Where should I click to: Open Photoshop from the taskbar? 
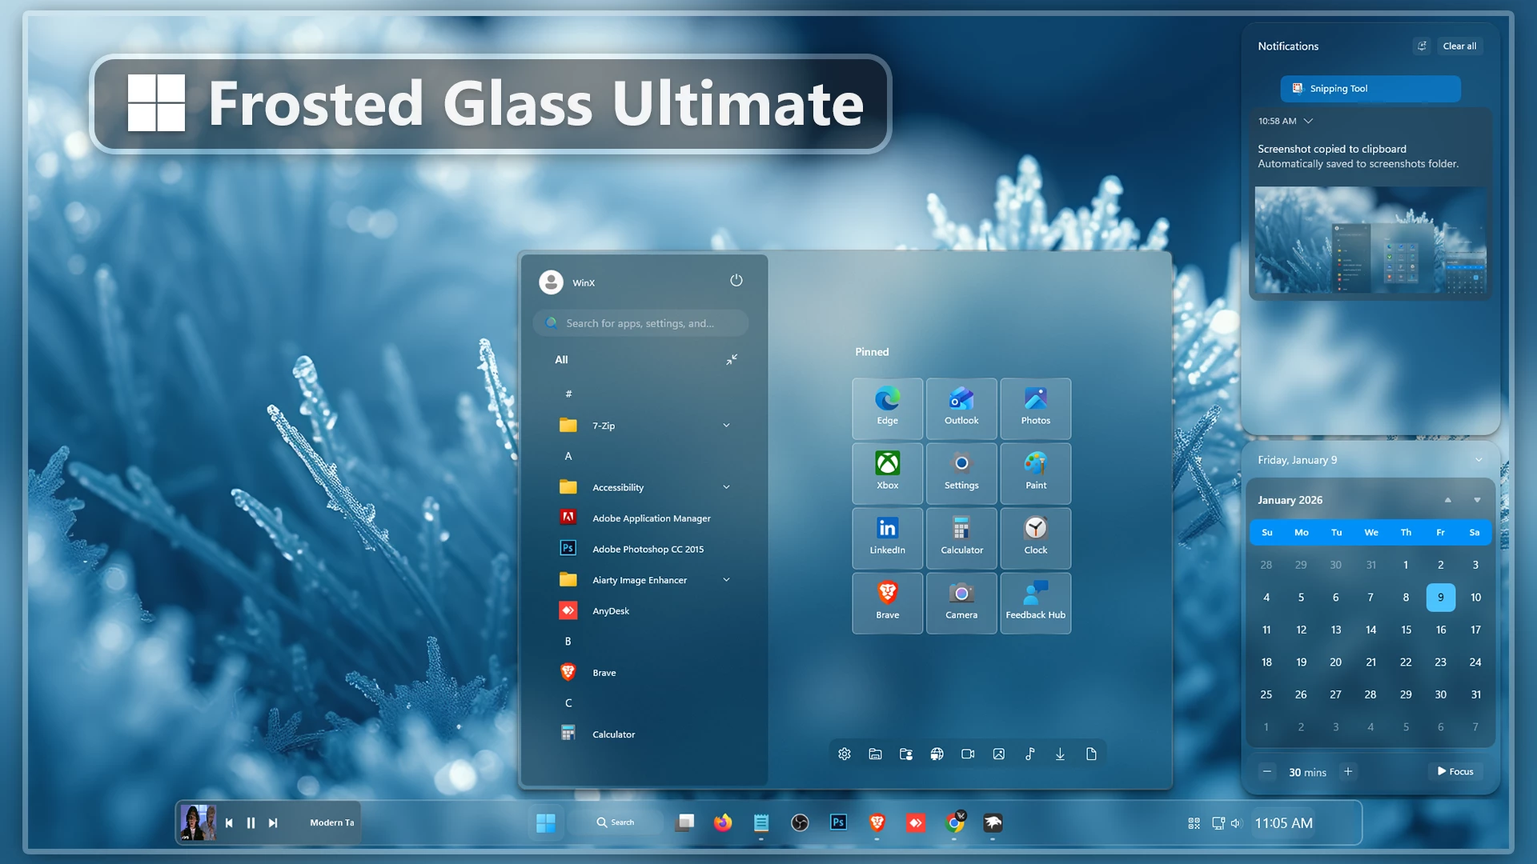[838, 822]
